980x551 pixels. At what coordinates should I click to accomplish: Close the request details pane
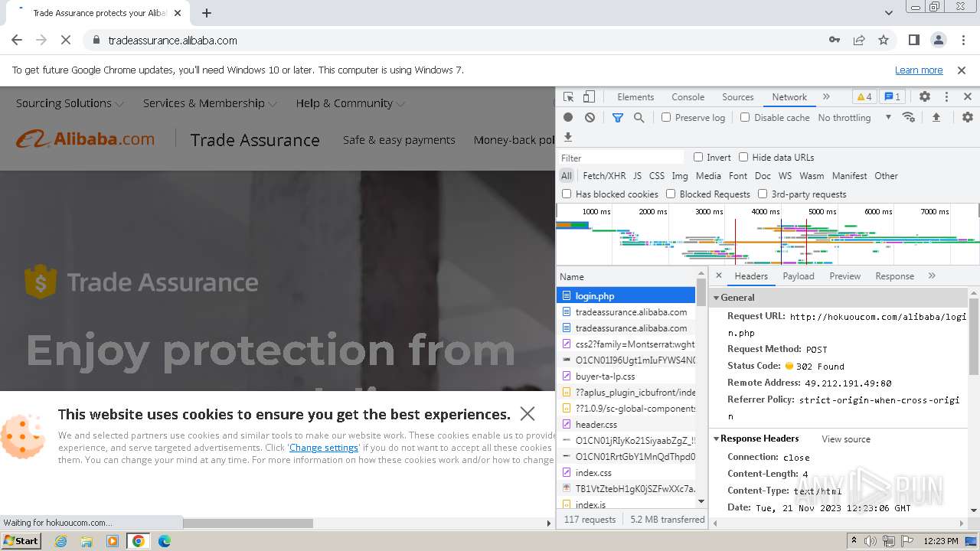point(719,275)
